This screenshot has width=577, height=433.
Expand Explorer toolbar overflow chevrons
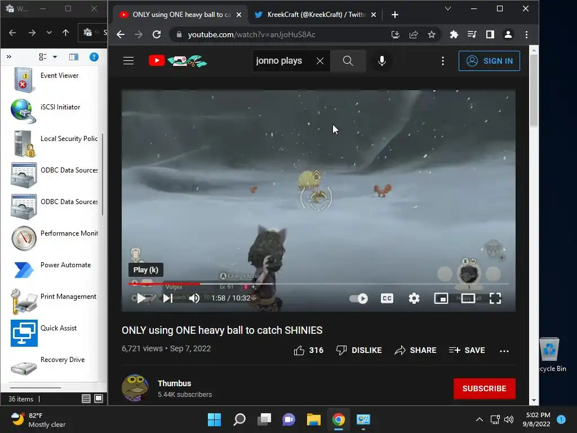pos(9,57)
